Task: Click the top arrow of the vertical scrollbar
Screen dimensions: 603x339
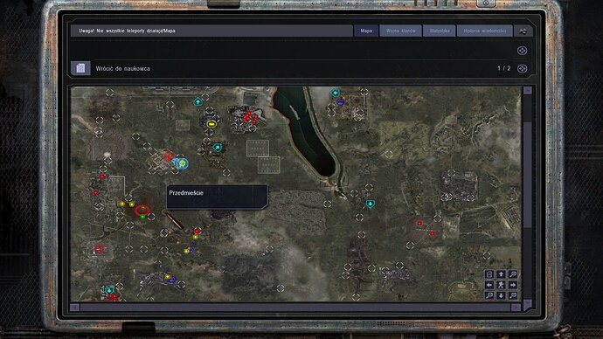Action: [527, 90]
